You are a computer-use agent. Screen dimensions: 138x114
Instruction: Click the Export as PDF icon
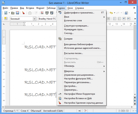coord(42,13)
